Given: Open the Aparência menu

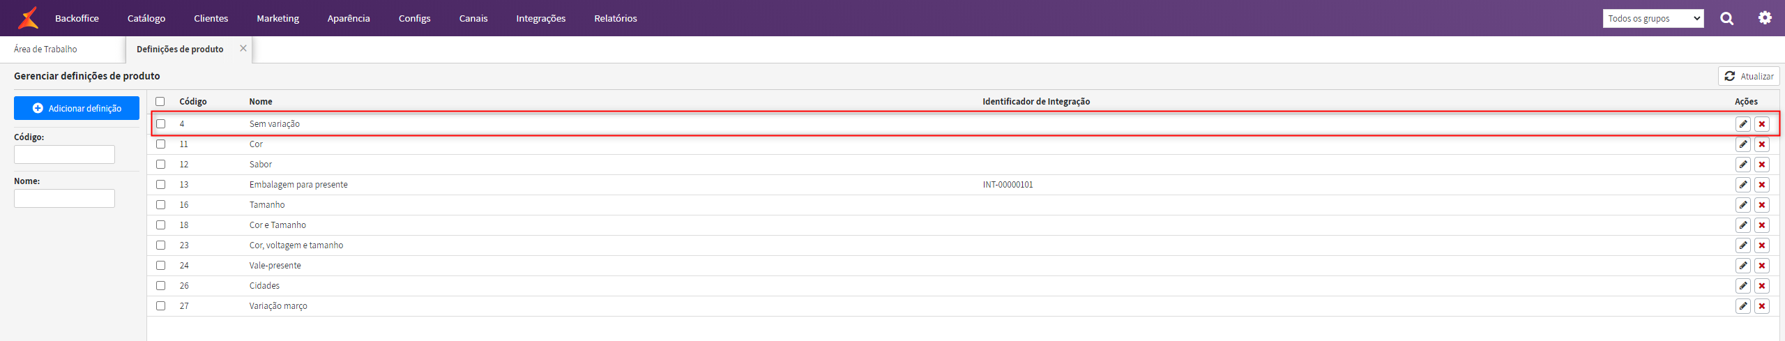Looking at the screenshot, I should click(x=349, y=18).
